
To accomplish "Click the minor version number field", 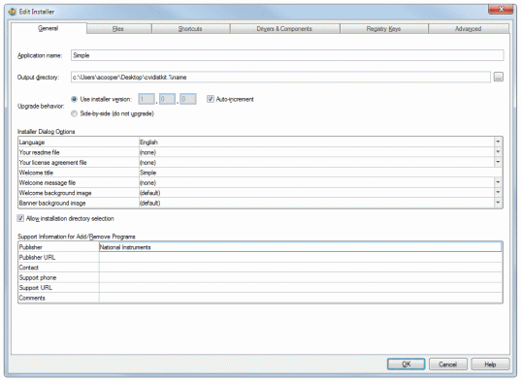I will pyautogui.click(x=167, y=99).
